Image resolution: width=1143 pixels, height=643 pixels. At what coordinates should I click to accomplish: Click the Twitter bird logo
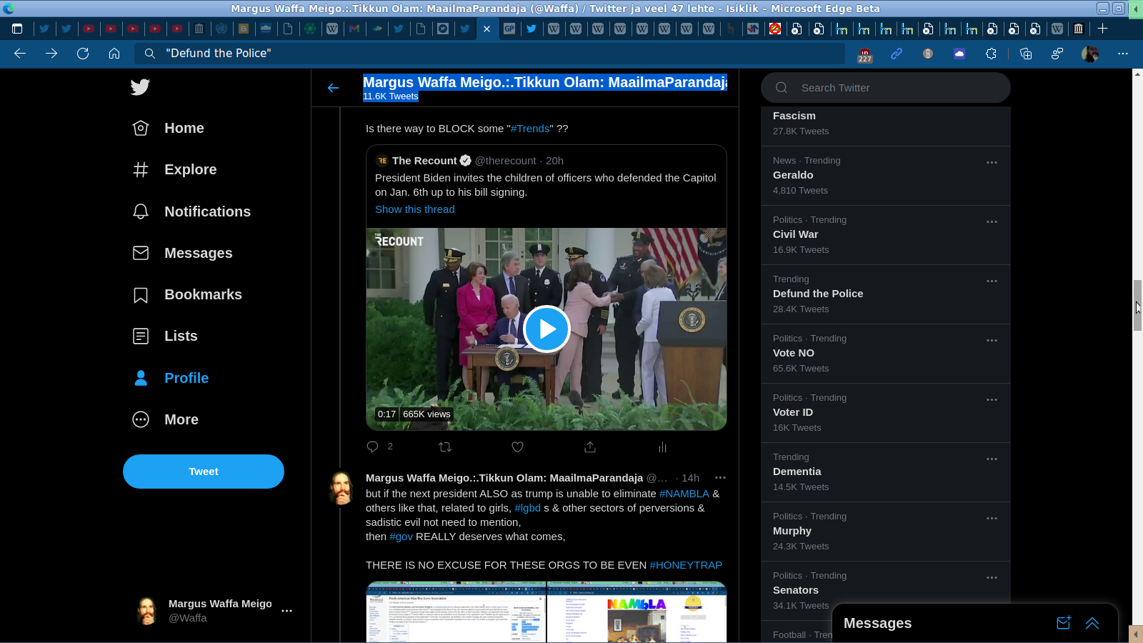tap(140, 87)
